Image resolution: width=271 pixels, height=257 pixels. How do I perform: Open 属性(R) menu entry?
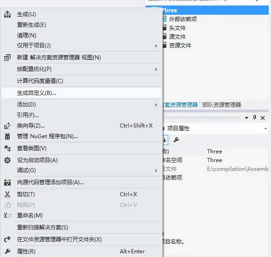(81, 251)
